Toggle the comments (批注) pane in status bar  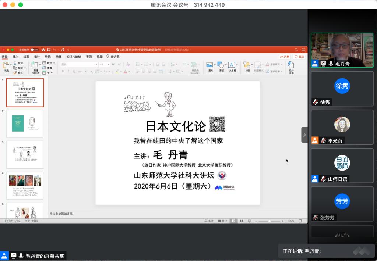click(222, 221)
